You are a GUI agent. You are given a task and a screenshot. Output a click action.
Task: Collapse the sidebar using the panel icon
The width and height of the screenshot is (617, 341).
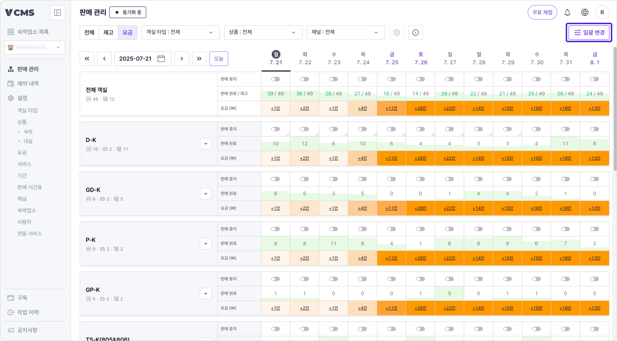click(x=57, y=13)
